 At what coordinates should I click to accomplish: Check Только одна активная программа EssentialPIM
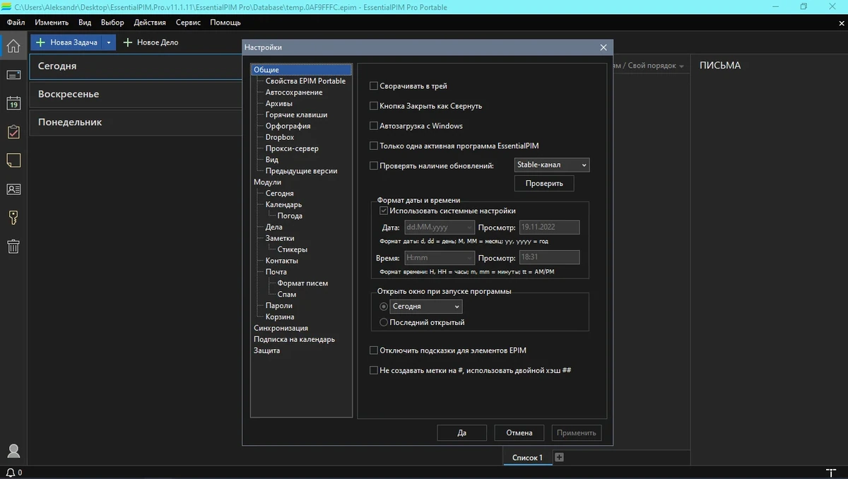coord(374,146)
